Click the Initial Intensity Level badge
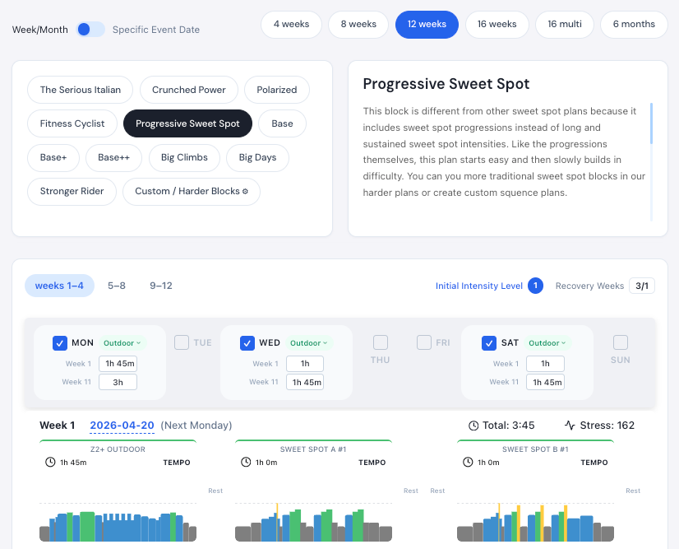The width and height of the screenshot is (679, 549). coord(535,286)
